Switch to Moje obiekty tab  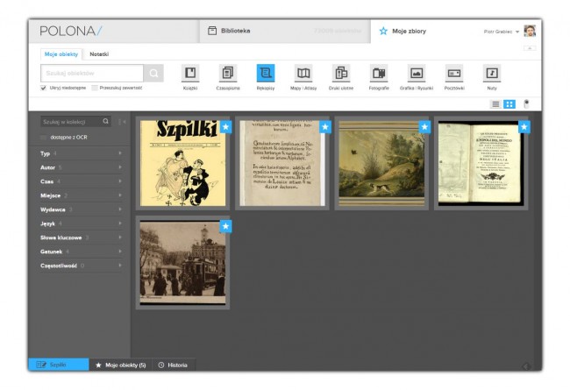(x=61, y=54)
